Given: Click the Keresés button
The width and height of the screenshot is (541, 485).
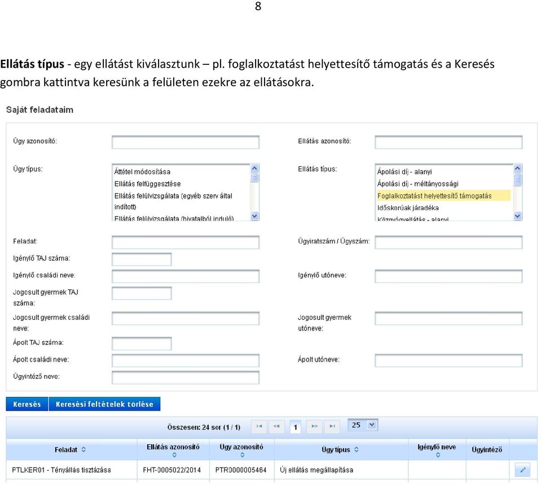Looking at the screenshot, I should pyautogui.click(x=27, y=404).
